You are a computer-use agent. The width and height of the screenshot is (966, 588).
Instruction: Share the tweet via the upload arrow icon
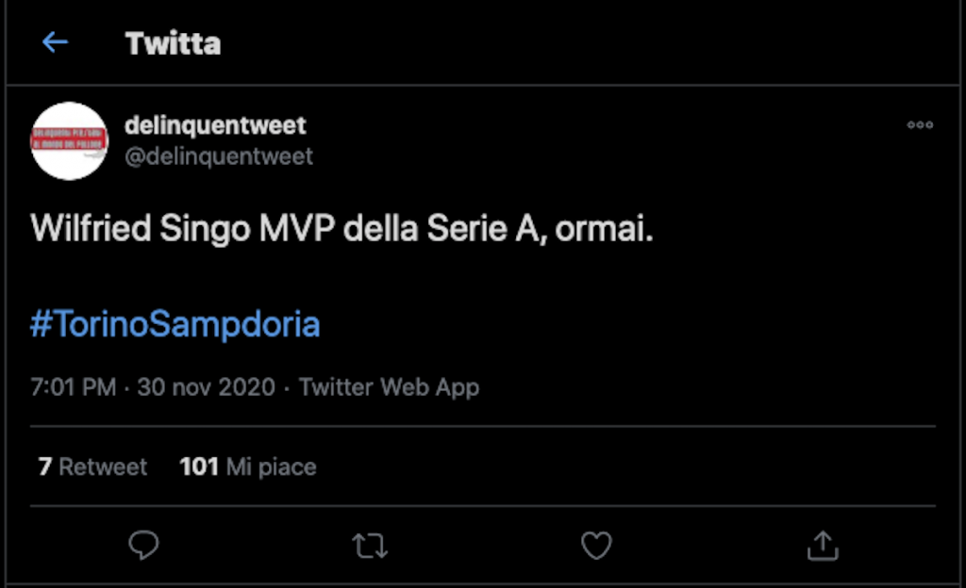pos(823,545)
